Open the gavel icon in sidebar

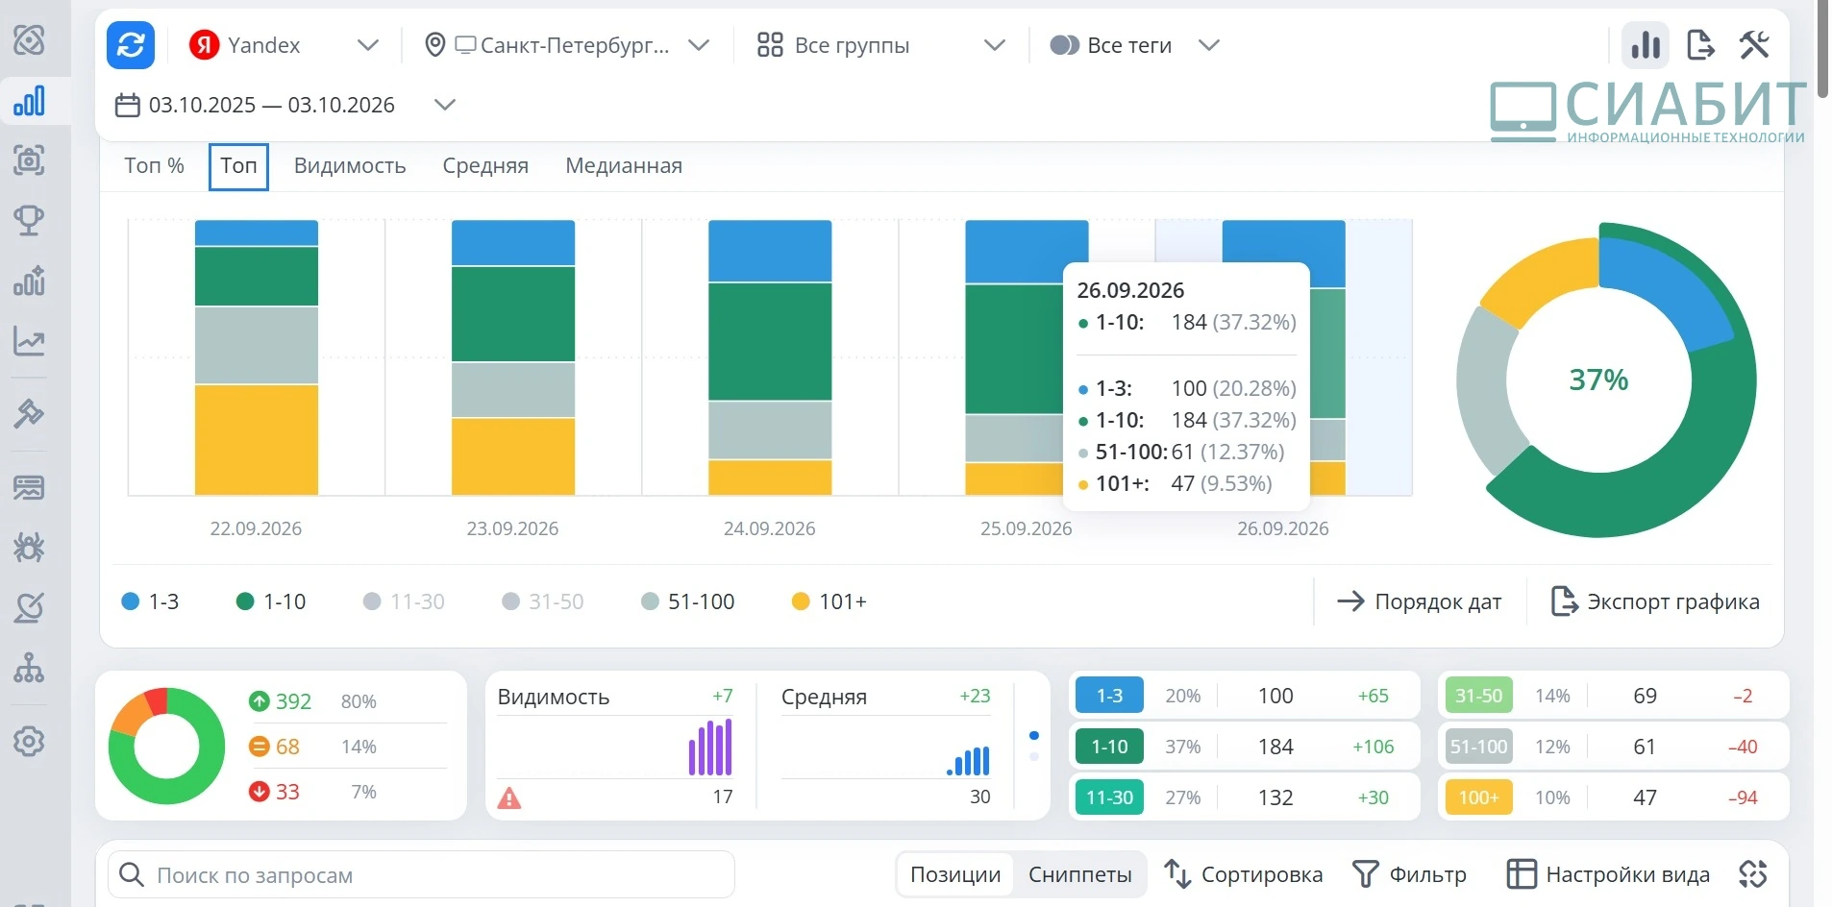tap(29, 414)
